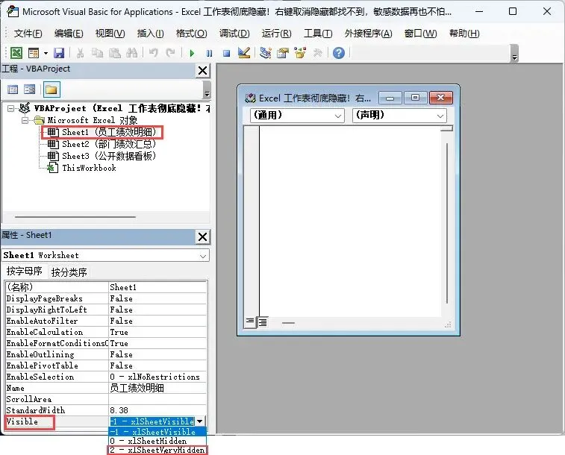Viewport: 565px width, 455px height.
Task: Click the Paste clipboard icon
Action: [x=115, y=53]
